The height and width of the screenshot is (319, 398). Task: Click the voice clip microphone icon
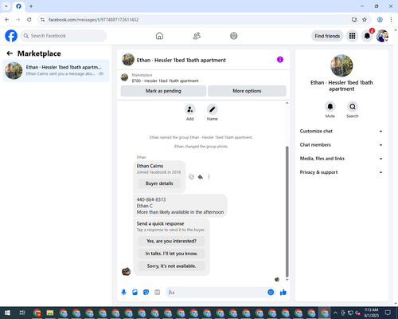point(123,293)
